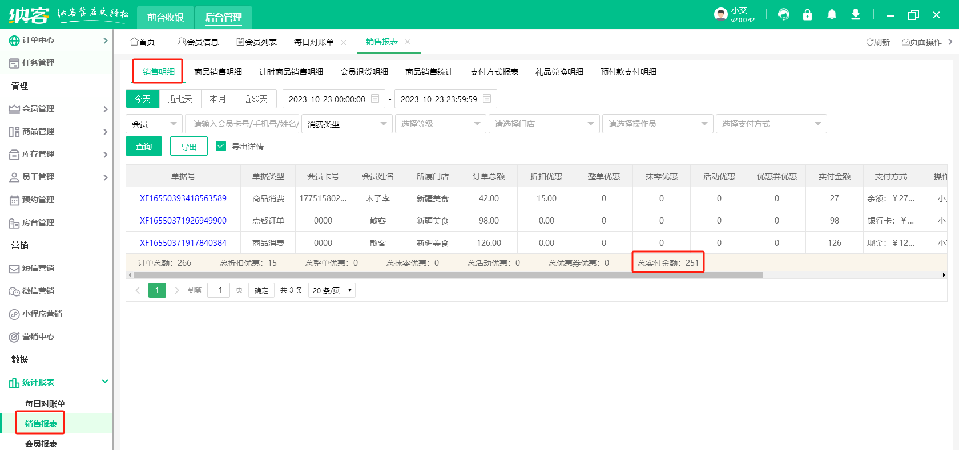
Task: Click the 小程序营销 icon
Action: point(14,314)
